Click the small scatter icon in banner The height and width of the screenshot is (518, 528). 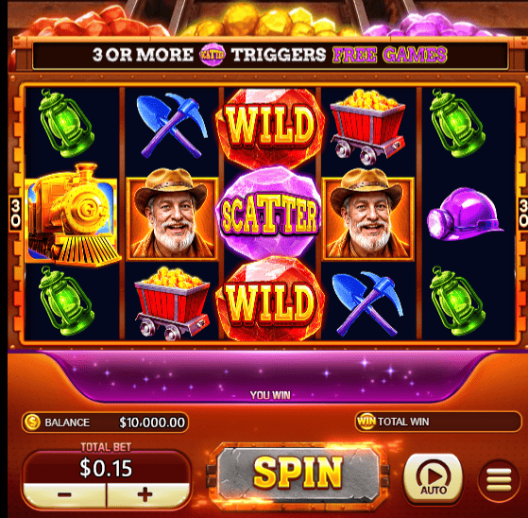point(213,54)
